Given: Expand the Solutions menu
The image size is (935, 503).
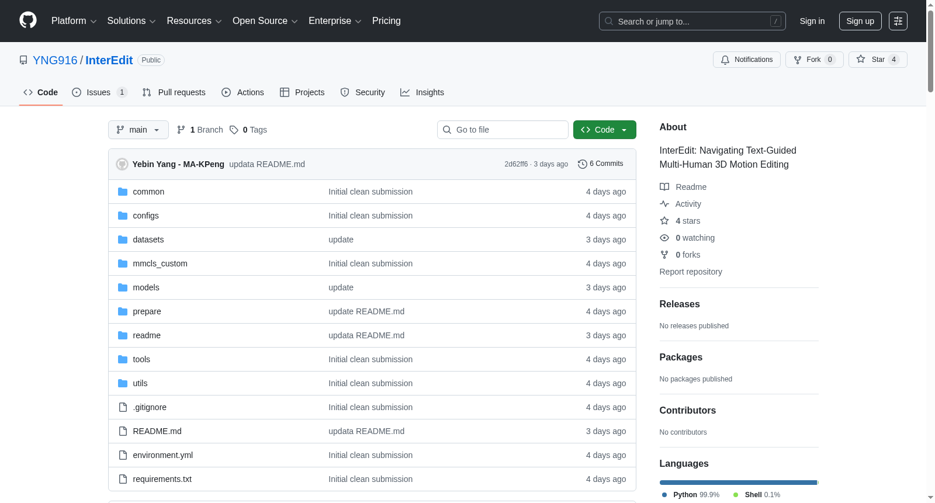Looking at the screenshot, I should coord(131,21).
